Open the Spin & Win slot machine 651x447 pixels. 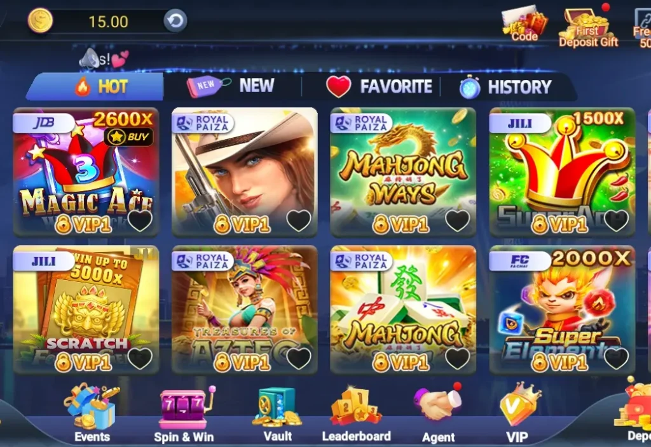point(186,408)
